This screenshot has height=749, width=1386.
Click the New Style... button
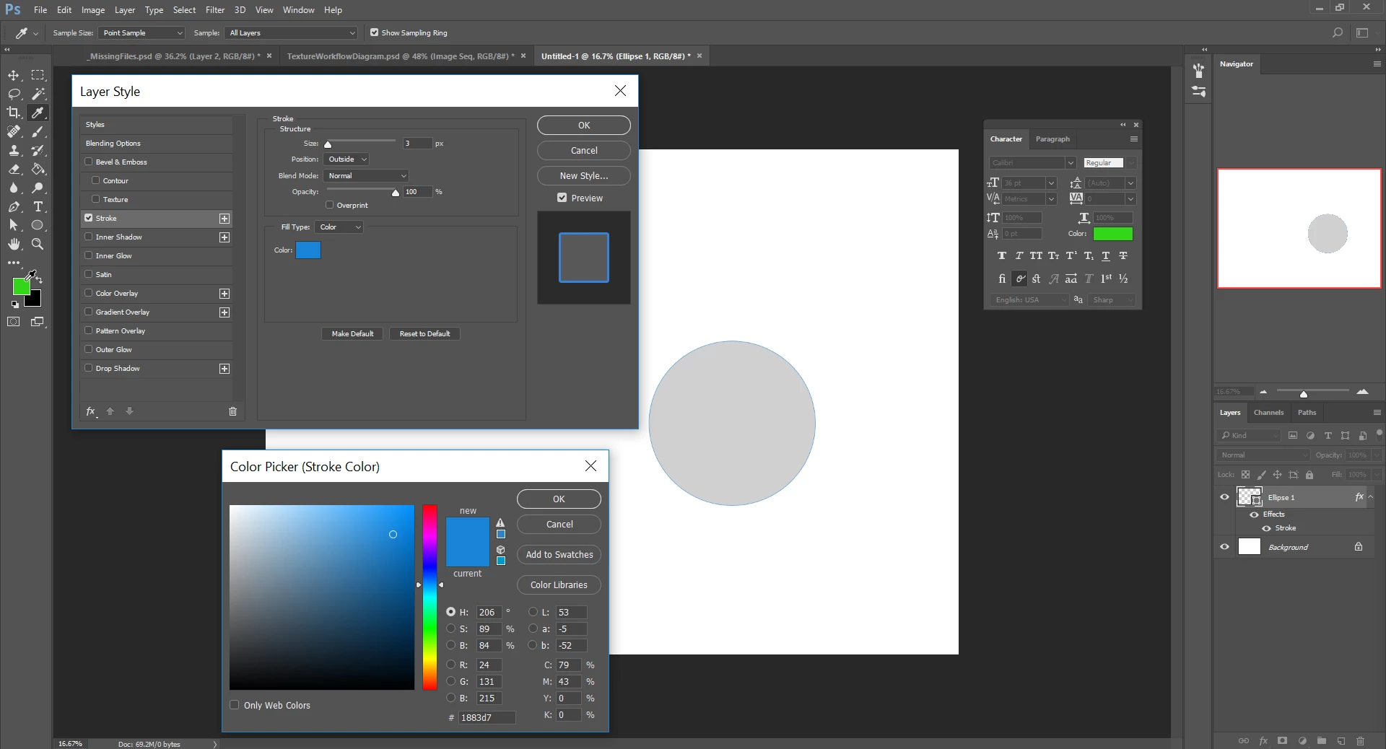(584, 176)
